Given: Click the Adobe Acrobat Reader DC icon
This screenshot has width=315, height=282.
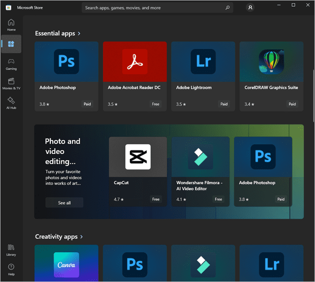Looking at the screenshot, I should point(135,62).
